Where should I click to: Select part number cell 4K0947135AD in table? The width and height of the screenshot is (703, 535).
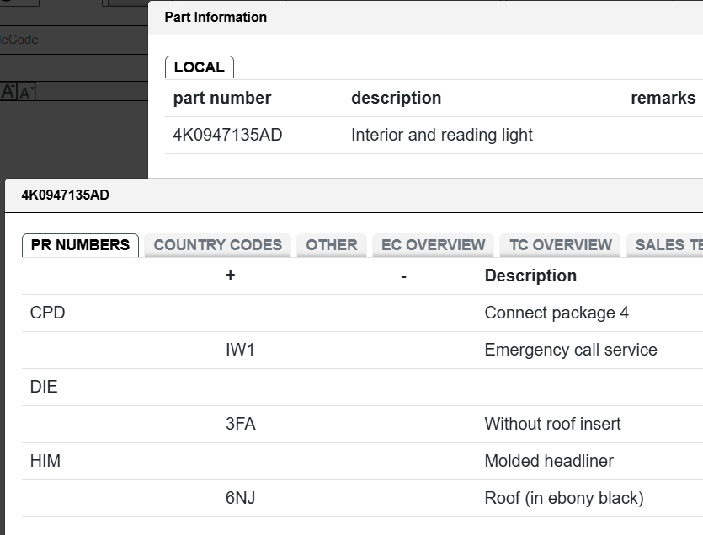pyautogui.click(x=228, y=135)
